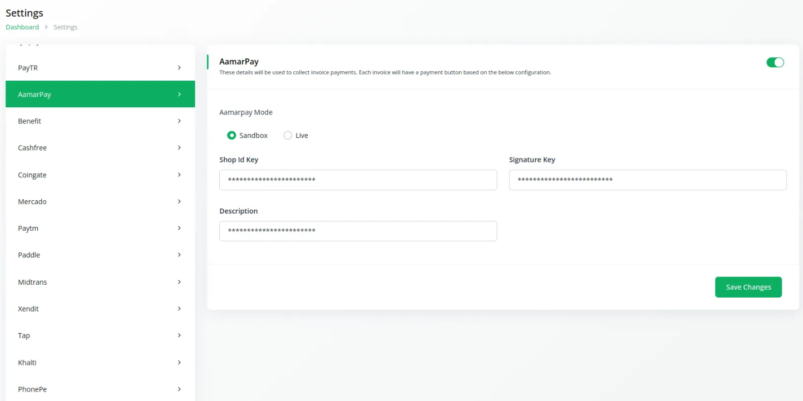
Task: Open the Mercado settings menu item
Action: (x=100, y=201)
